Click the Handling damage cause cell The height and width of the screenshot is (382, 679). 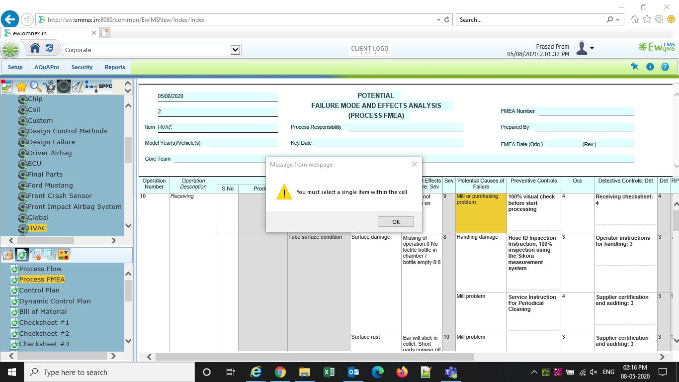[481, 262]
